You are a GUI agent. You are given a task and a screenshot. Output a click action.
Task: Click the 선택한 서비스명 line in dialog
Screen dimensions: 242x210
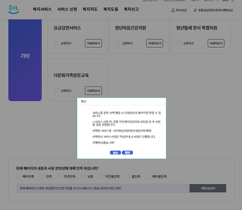(122, 131)
